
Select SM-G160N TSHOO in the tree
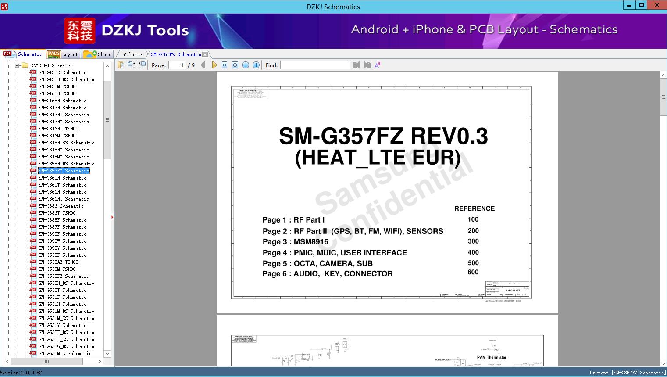coord(57,93)
